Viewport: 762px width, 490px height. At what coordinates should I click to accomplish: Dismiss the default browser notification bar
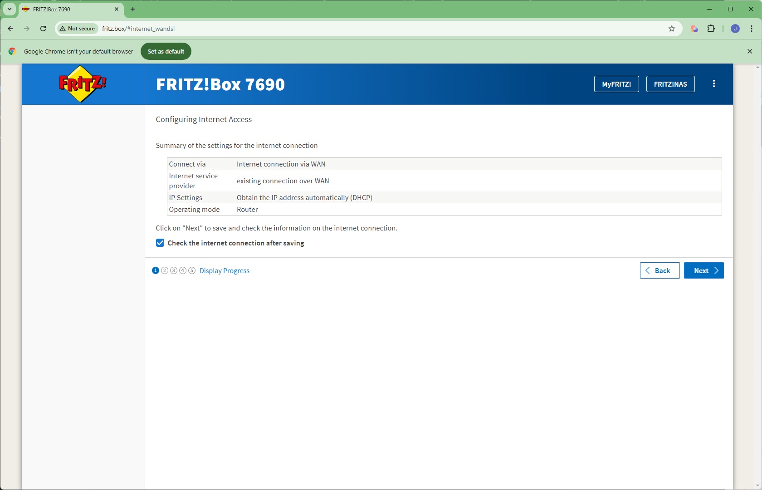[x=750, y=51]
